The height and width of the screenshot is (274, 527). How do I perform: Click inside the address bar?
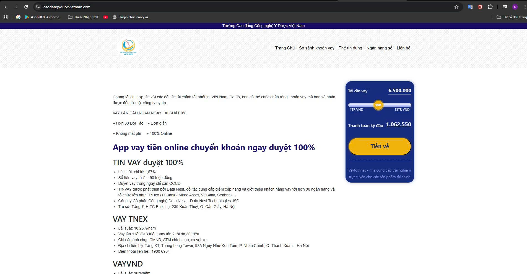point(111,7)
